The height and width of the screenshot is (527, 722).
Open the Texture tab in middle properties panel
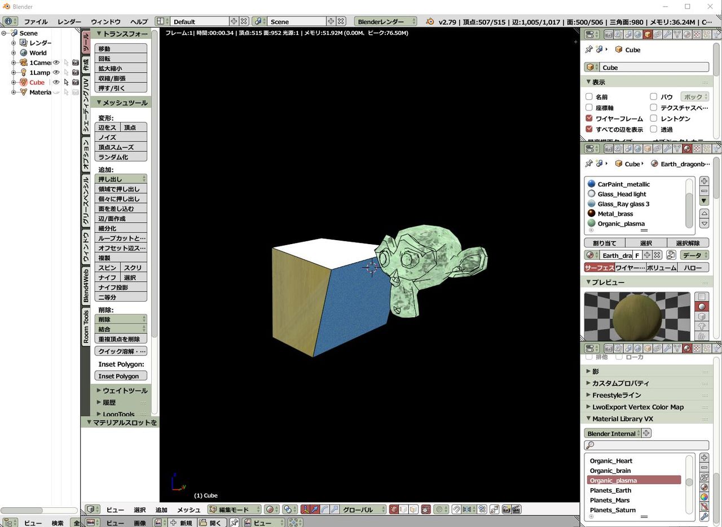[x=697, y=149]
